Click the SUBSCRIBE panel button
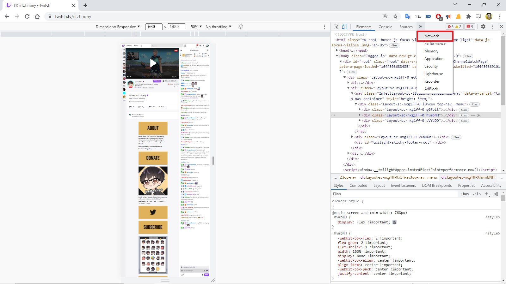 pos(153,227)
